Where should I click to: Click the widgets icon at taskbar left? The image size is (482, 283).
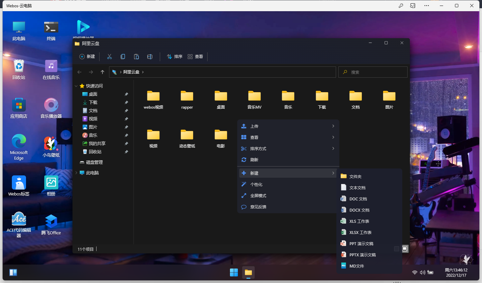[x=13, y=272]
